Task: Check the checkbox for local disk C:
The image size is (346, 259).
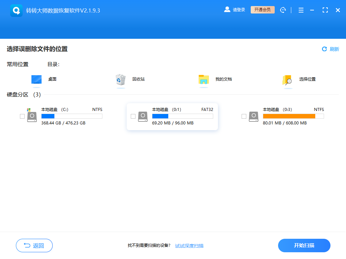Action: point(22,116)
